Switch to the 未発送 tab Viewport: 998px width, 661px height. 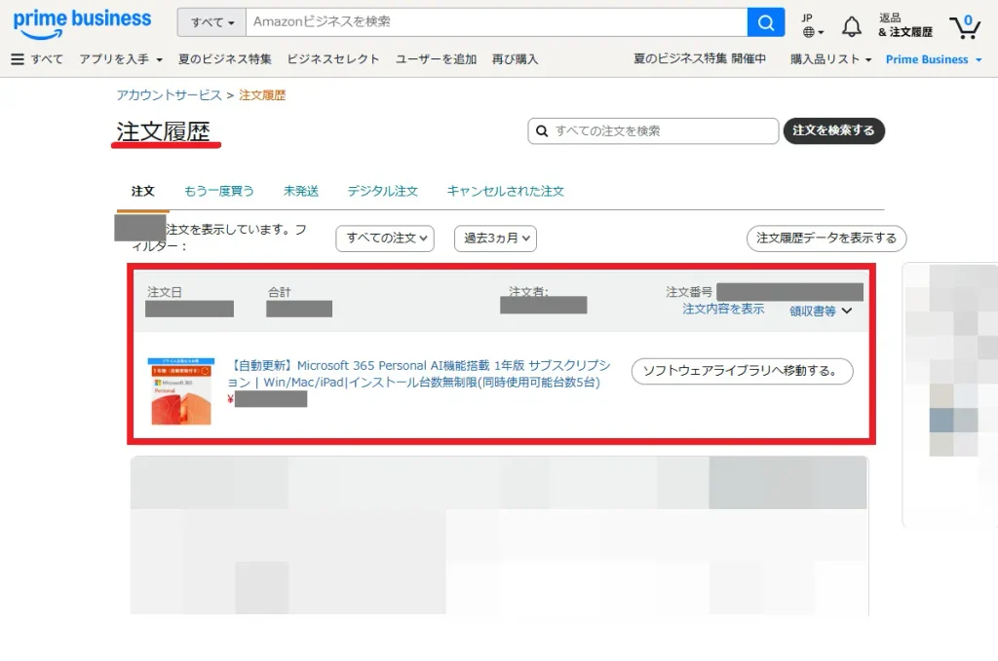click(x=301, y=191)
